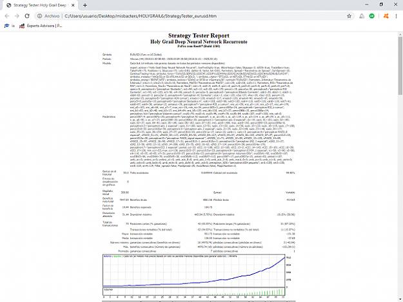Click the Spread label
The height and width of the screenshot is (302, 403).
click(x=217, y=193)
